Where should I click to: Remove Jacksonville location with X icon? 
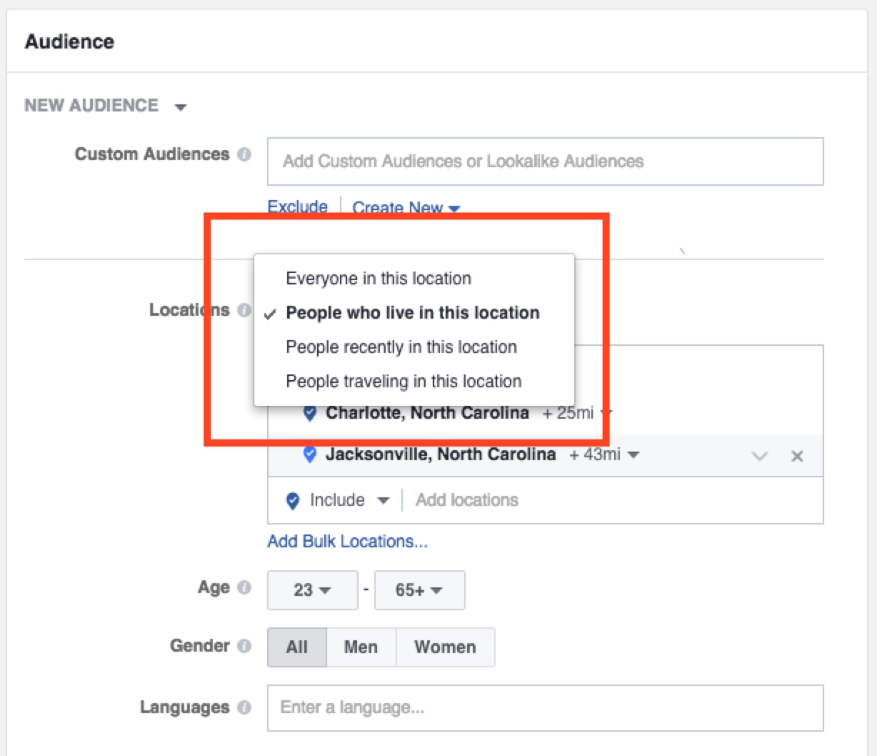click(x=797, y=456)
